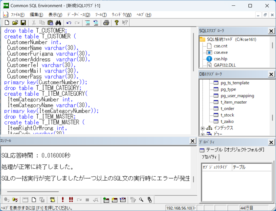Click the テーブル value cell in properties grid
276x211 pixels.
coord(252,167)
